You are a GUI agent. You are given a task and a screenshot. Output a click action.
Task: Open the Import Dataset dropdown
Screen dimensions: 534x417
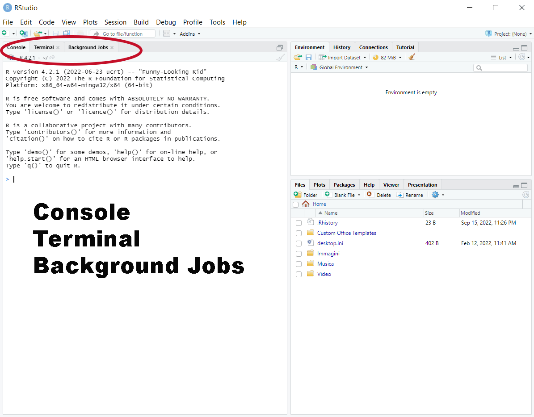(342, 57)
